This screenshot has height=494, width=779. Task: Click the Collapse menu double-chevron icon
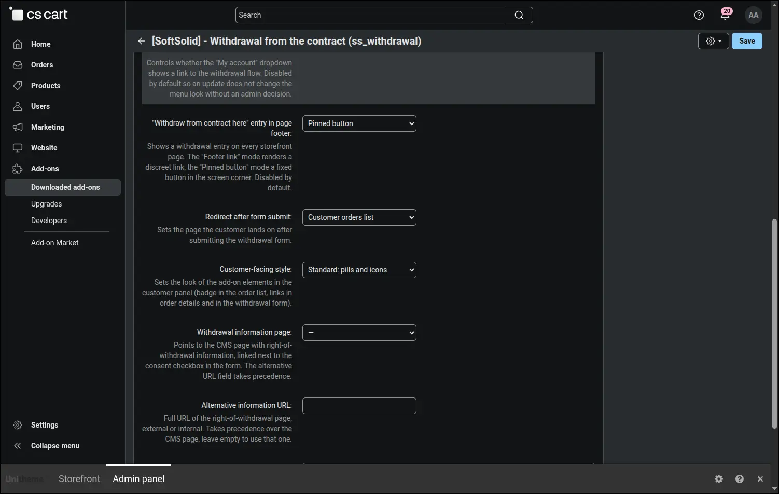(18, 446)
